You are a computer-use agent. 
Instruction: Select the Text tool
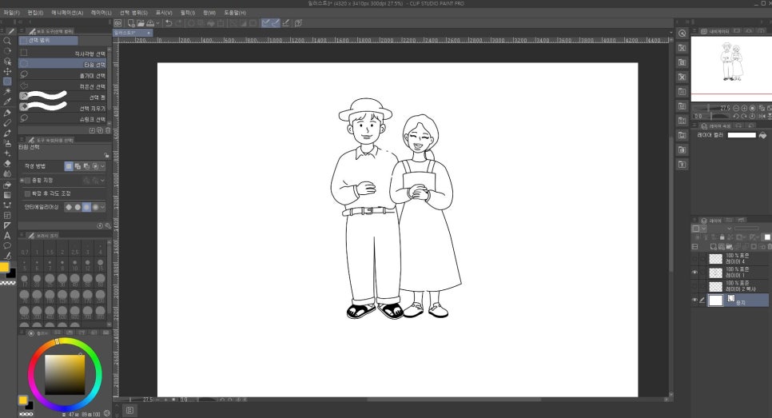coord(7,236)
